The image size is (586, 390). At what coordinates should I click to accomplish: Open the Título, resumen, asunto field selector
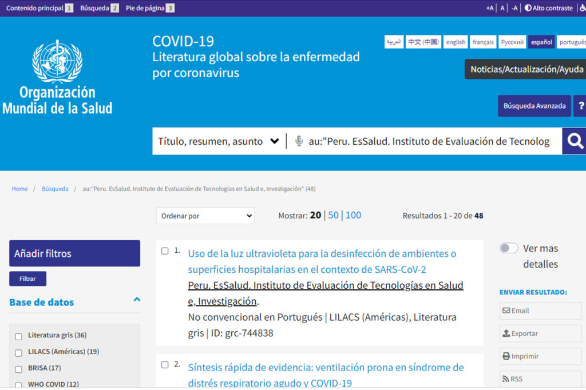219,141
